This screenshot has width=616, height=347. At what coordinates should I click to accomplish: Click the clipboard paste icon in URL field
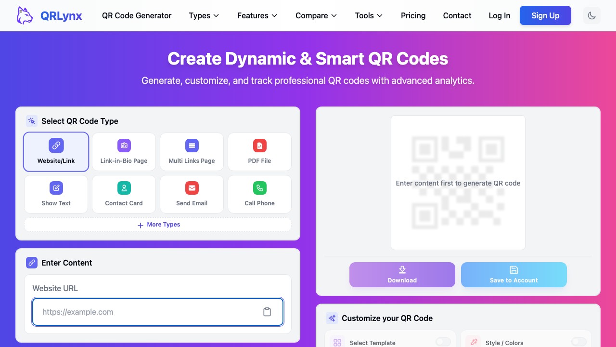tap(267, 312)
